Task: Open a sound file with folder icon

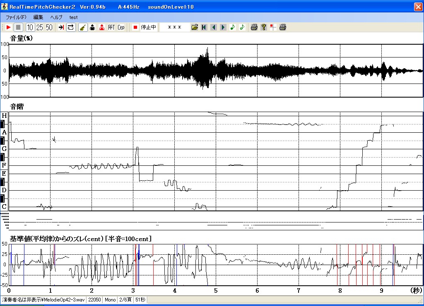Action: click(195, 27)
